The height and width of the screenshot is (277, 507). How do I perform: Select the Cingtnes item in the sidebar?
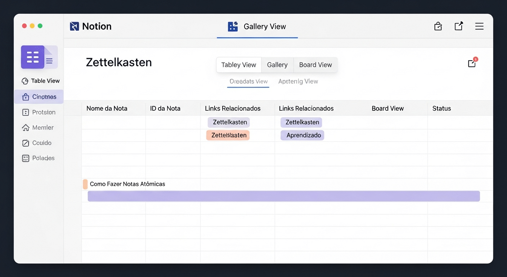coord(39,97)
